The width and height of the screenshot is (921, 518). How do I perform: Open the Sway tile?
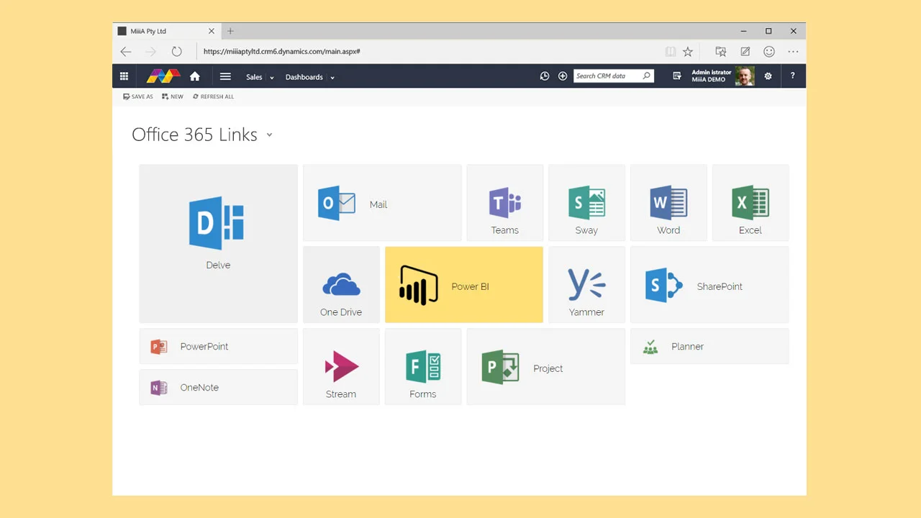(586, 203)
